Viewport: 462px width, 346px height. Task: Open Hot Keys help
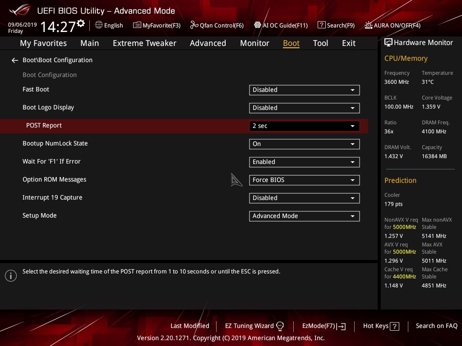tap(381, 326)
